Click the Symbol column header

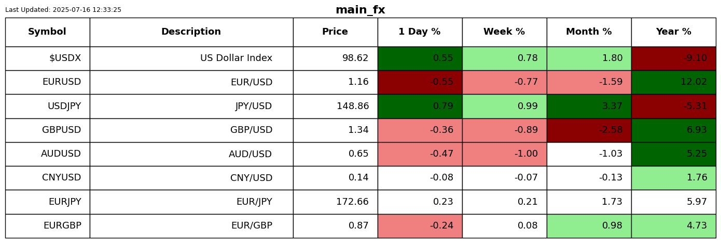tap(47, 32)
